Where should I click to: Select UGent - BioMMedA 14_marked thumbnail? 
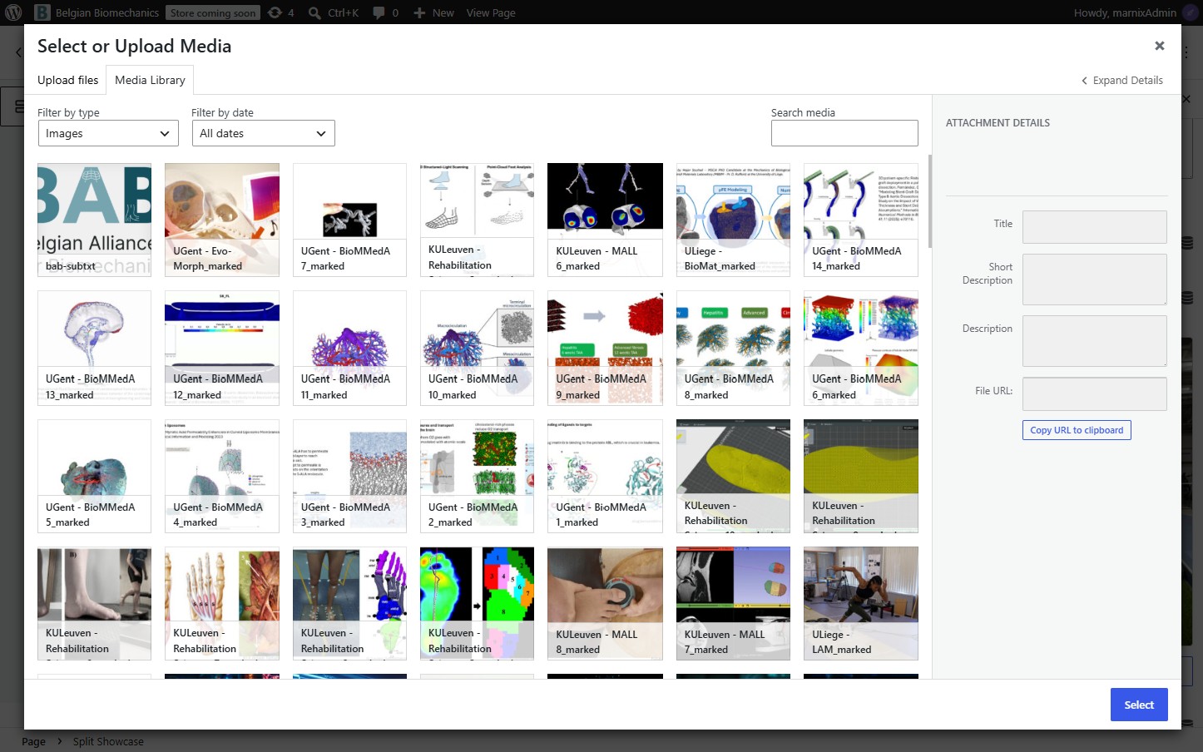[861, 220]
